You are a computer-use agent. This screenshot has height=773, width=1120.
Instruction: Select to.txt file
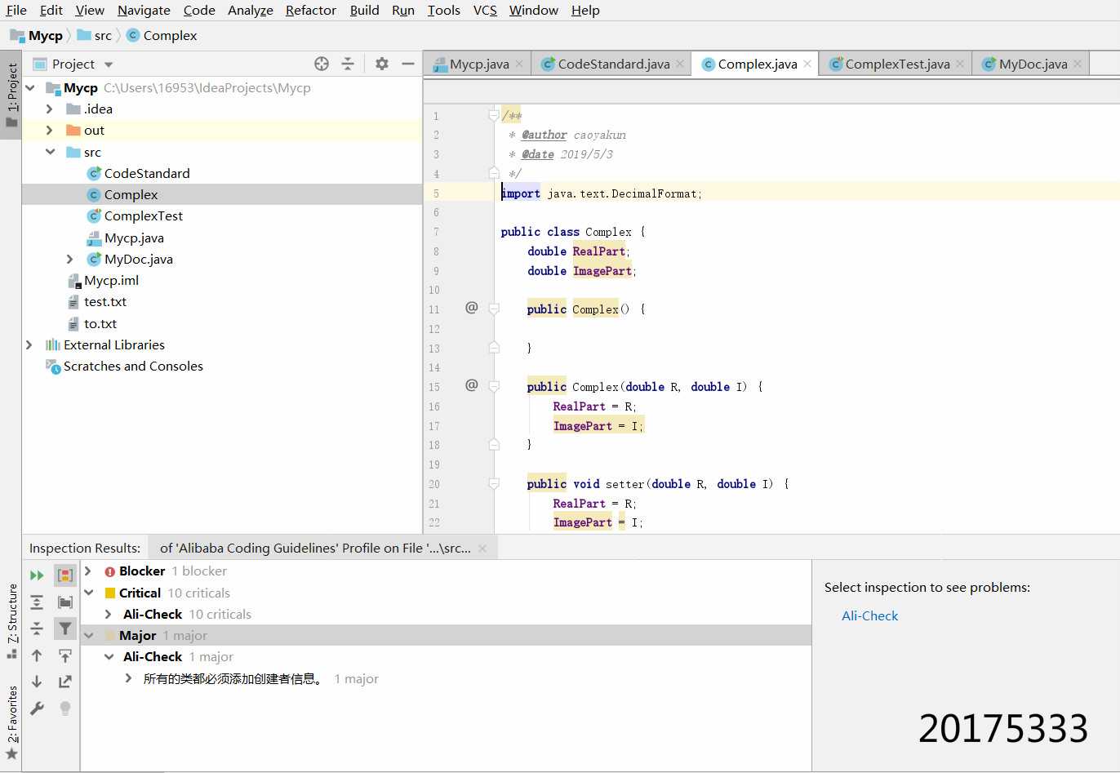100,323
